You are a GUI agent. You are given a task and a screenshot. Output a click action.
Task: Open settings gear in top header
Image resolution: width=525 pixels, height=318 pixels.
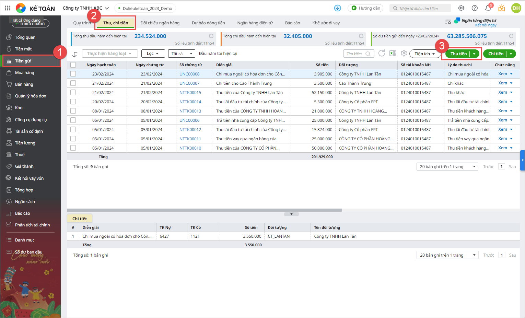[x=461, y=8]
